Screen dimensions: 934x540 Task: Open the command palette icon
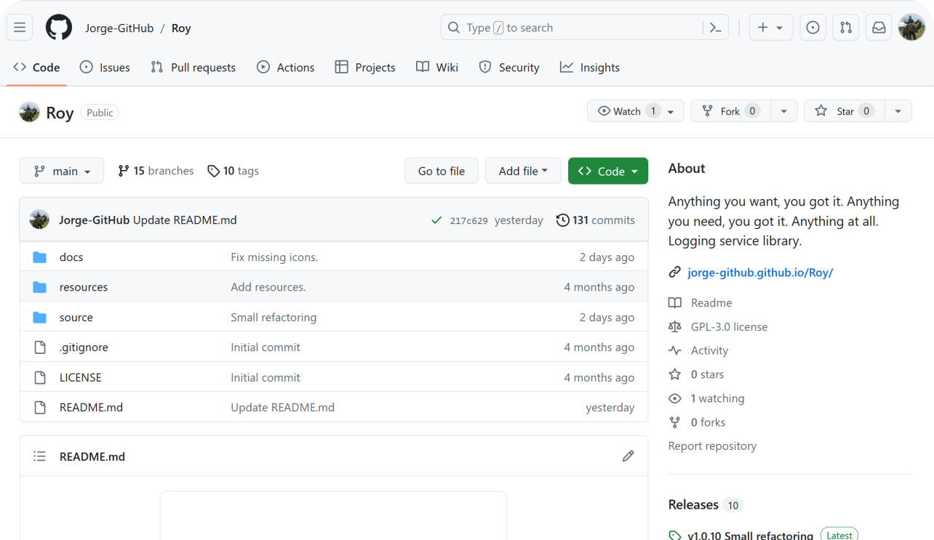pyautogui.click(x=715, y=28)
